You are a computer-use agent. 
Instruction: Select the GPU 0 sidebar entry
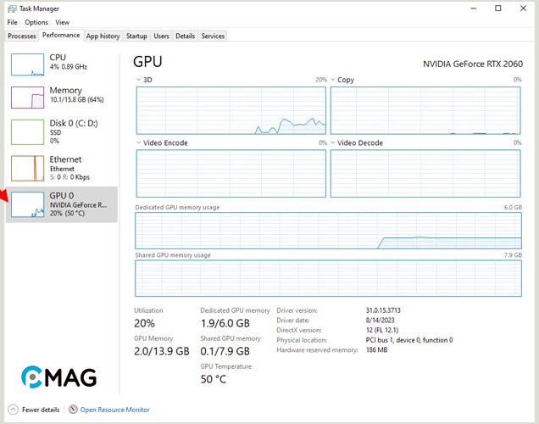[x=62, y=204]
